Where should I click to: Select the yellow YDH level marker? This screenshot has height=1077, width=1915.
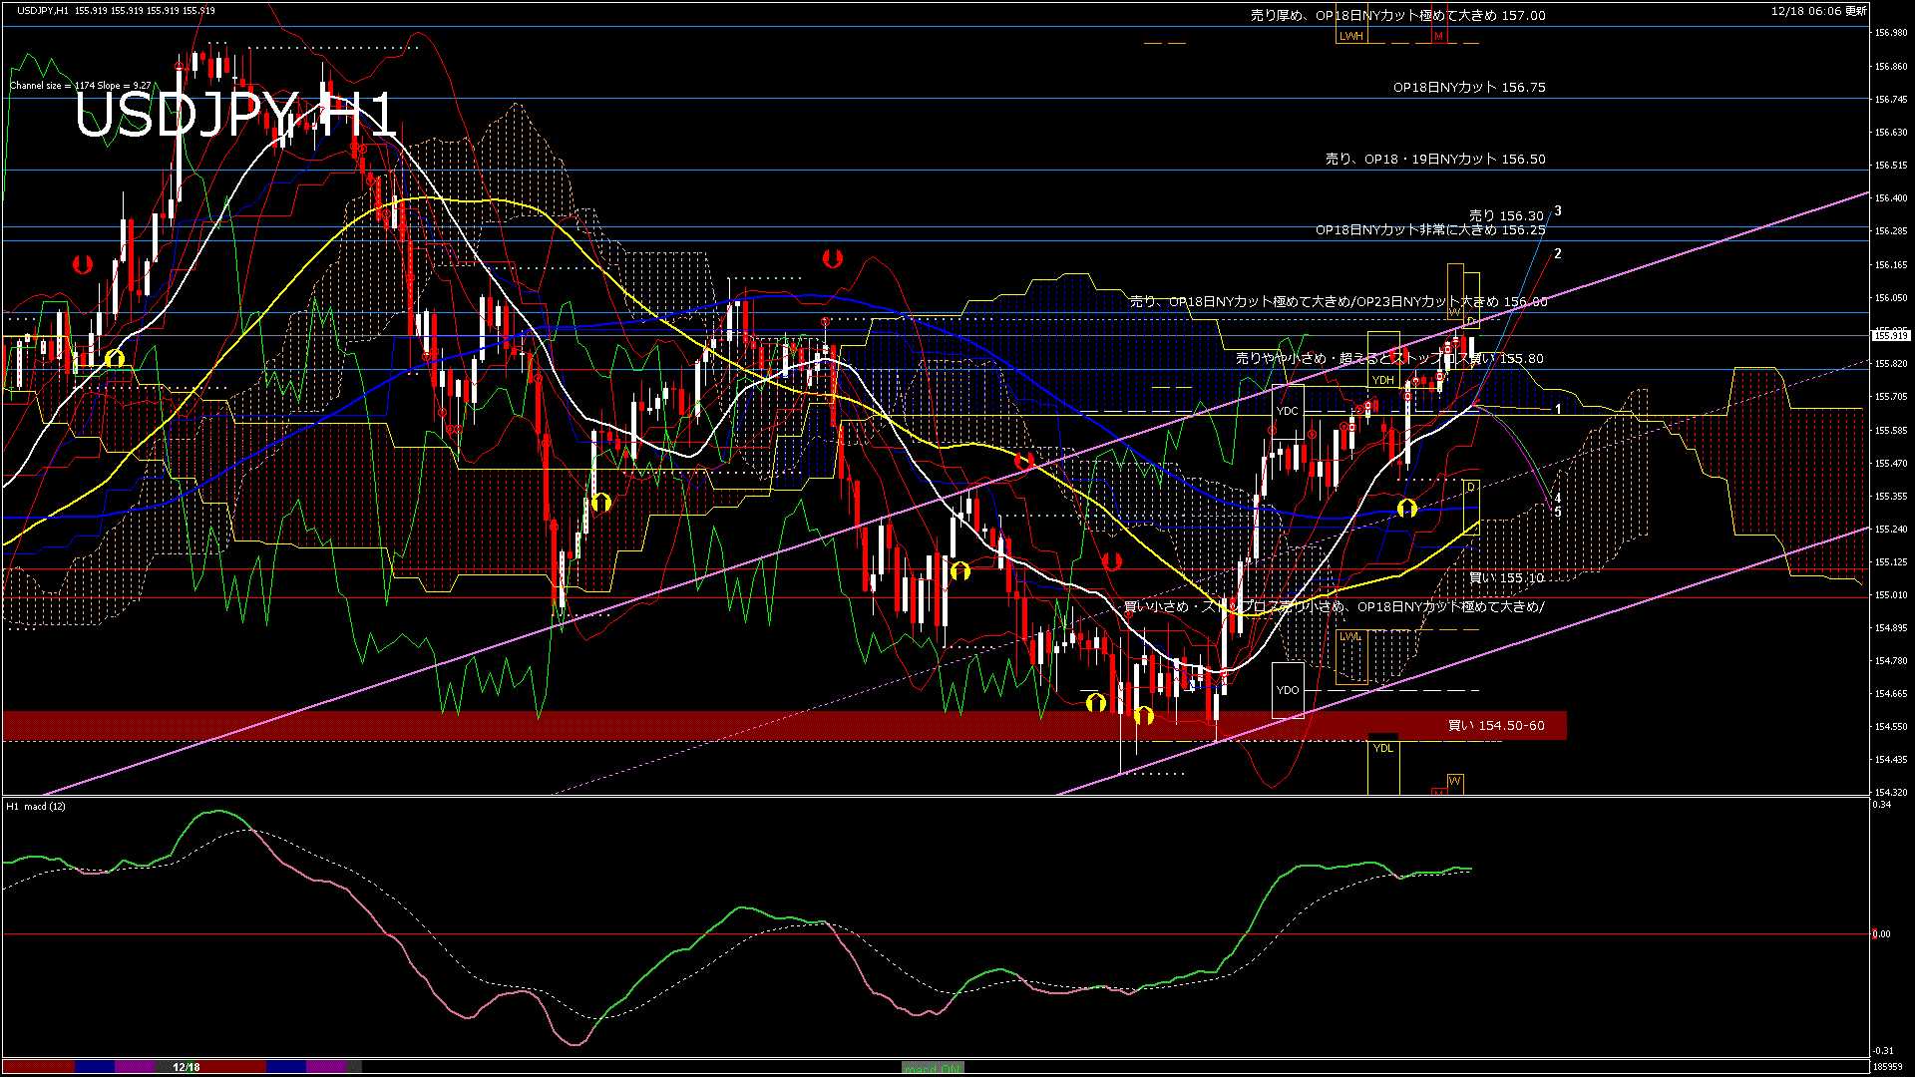(1382, 380)
